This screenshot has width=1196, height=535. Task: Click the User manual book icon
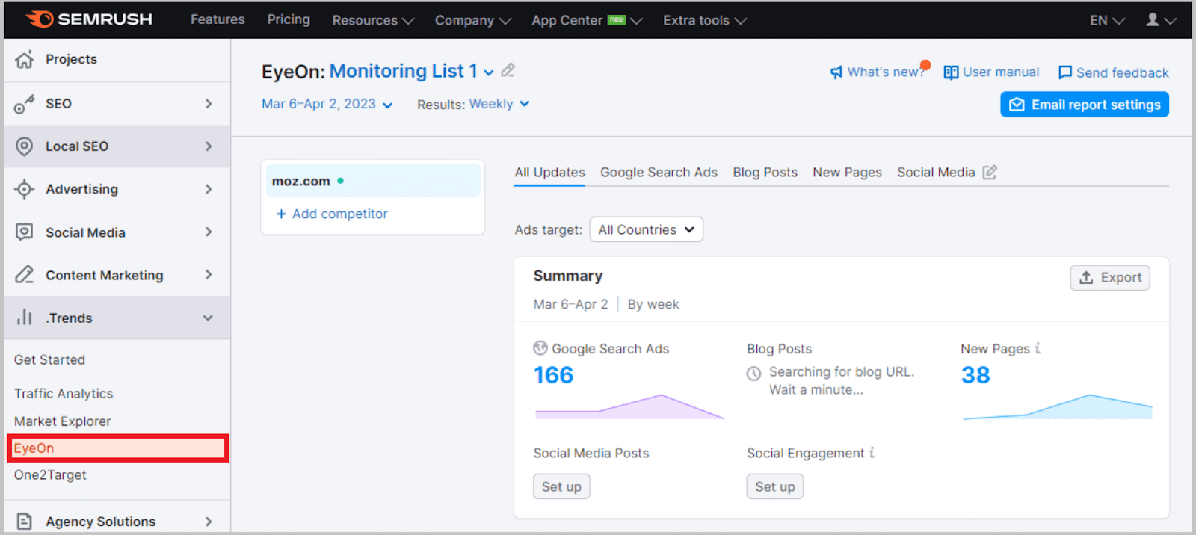coord(951,72)
